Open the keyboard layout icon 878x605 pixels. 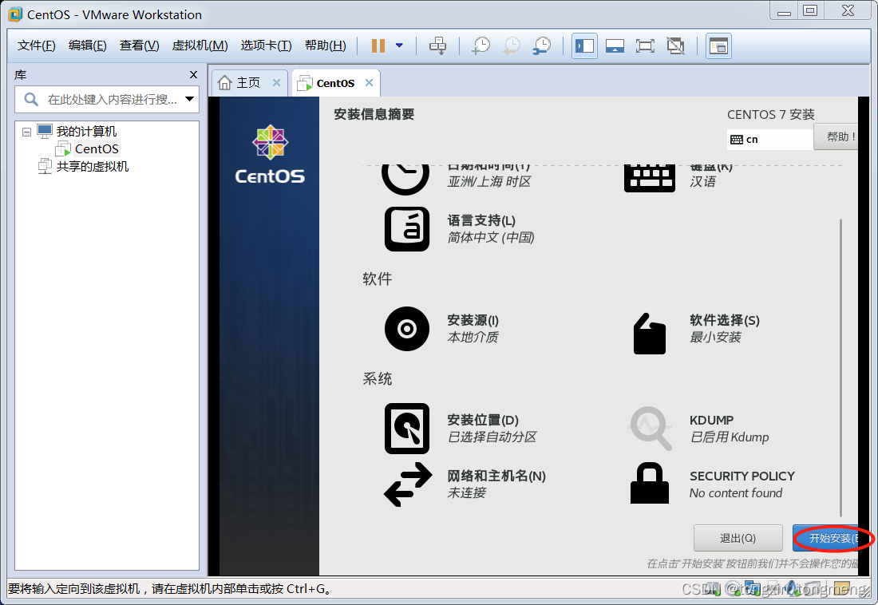(x=650, y=178)
